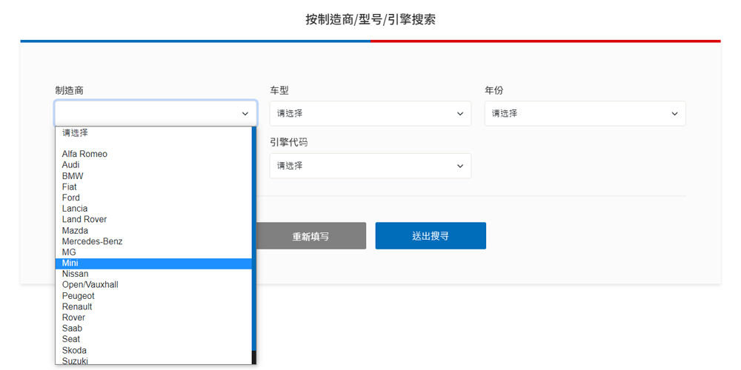Select Nissan from the list
741x370 pixels.
click(153, 274)
